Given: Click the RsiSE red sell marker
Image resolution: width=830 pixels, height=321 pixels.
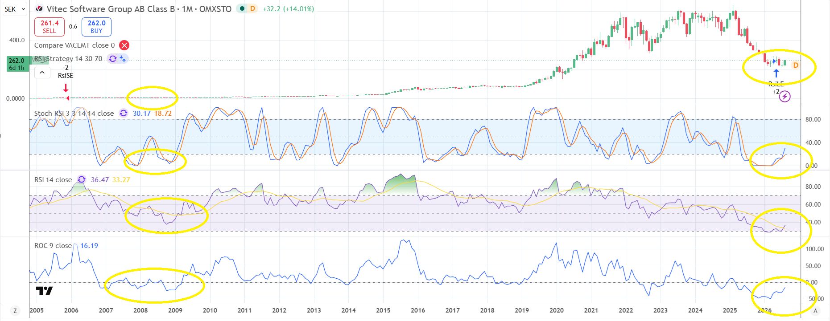Looking at the screenshot, I should pyautogui.click(x=66, y=89).
